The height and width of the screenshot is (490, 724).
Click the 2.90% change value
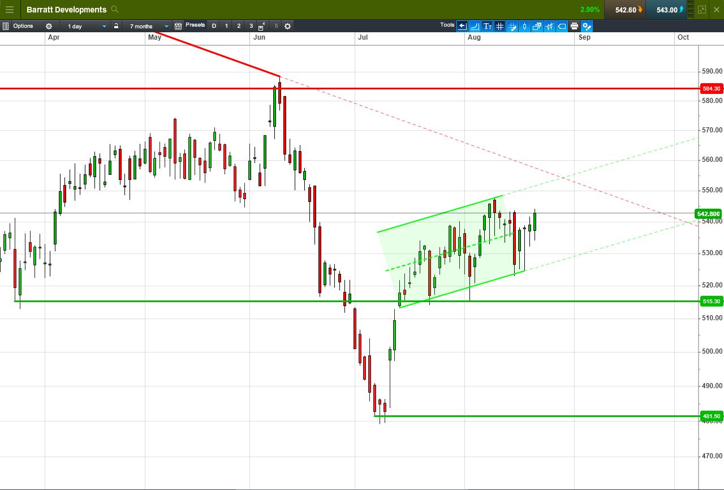[590, 10]
